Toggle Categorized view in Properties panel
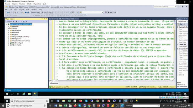Viewport: 193px width, 108px height. pyautogui.click(x=178, y=24)
